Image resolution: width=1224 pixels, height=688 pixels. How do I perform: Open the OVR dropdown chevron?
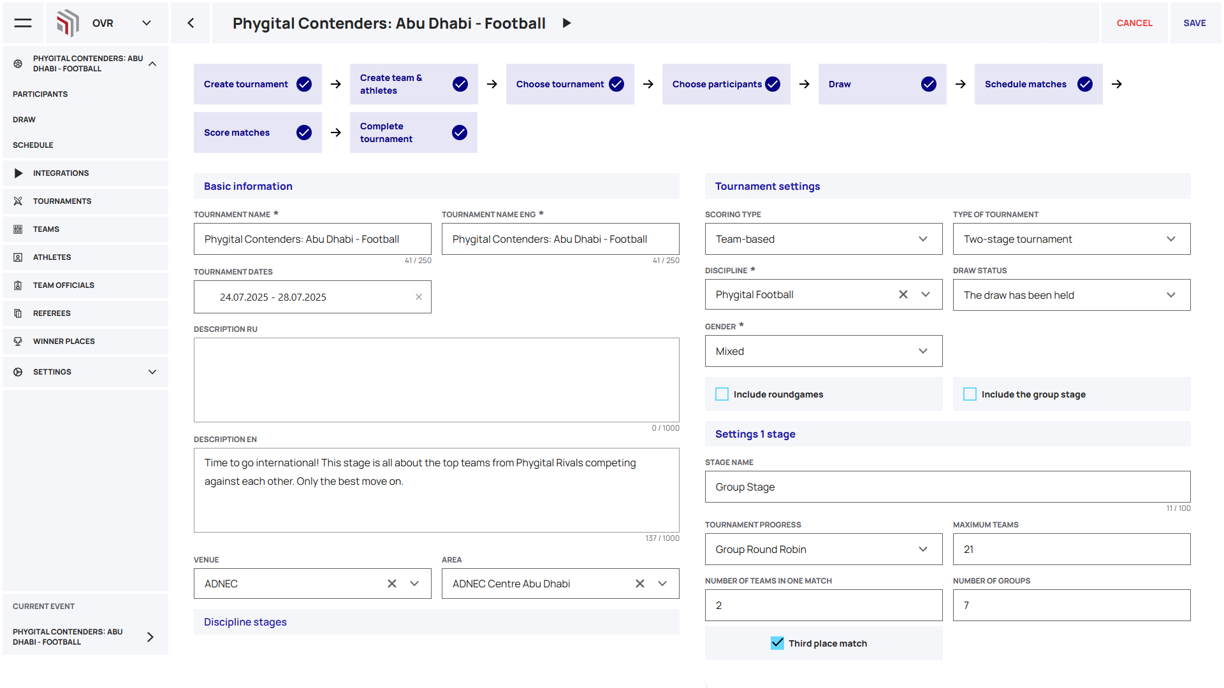147,23
